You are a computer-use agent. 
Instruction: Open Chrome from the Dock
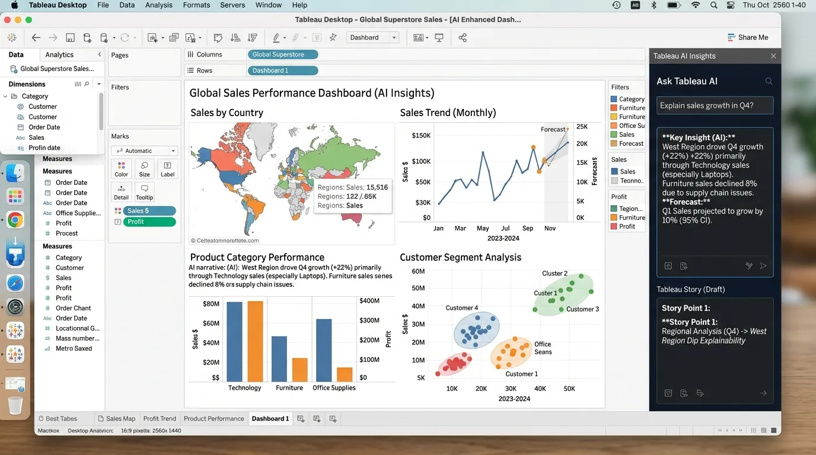(x=15, y=220)
